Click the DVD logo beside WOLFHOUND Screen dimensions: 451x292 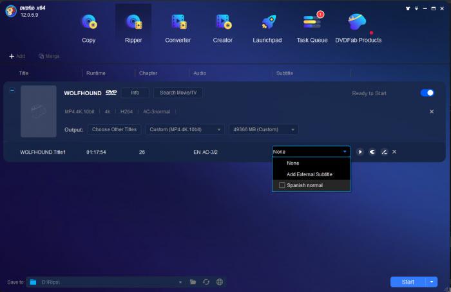[x=111, y=93]
